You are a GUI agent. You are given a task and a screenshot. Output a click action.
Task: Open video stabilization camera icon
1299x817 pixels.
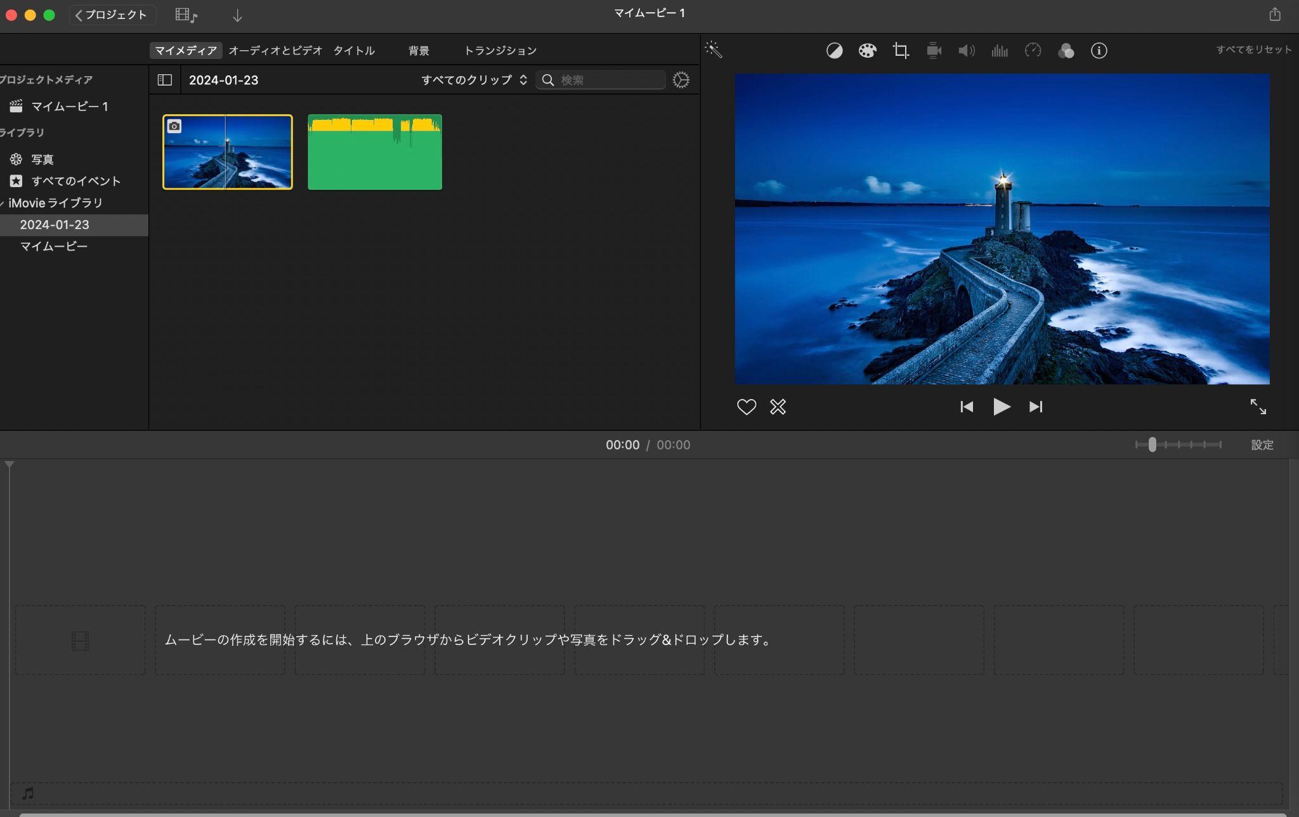point(934,51)
